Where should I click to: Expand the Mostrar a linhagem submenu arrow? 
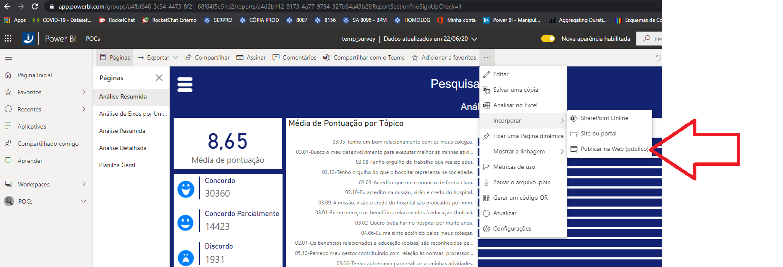click(x=562, y=152)
